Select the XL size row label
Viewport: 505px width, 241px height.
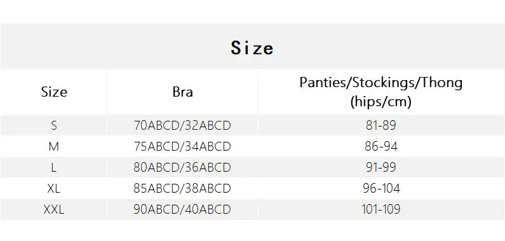pyautogui.click(x=54, y=188)
